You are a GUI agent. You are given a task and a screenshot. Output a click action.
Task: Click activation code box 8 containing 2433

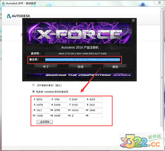[x=96, y=105]
